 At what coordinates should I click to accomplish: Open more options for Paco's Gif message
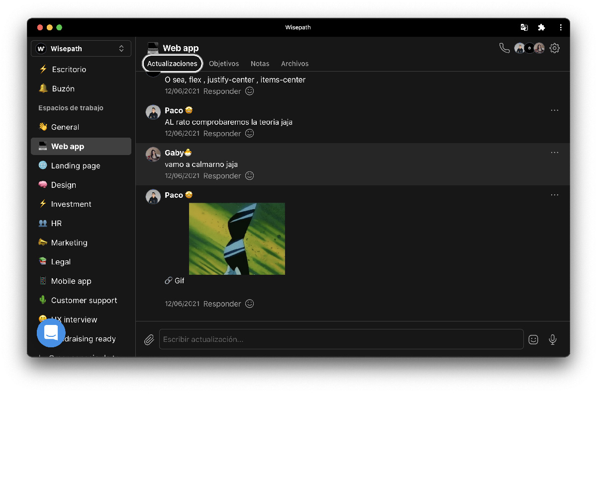pos(555,195)
